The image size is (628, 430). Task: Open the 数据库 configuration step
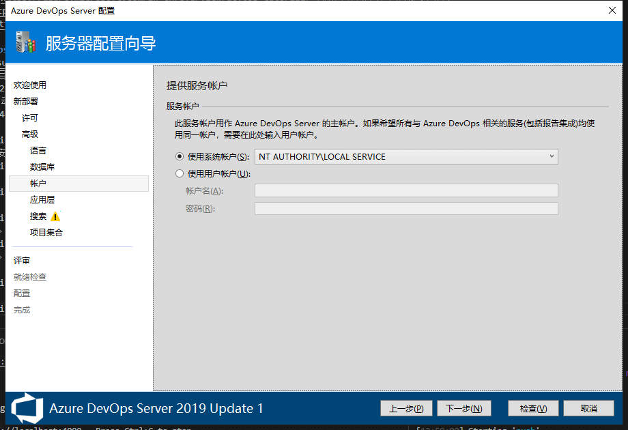coord(42,167)
